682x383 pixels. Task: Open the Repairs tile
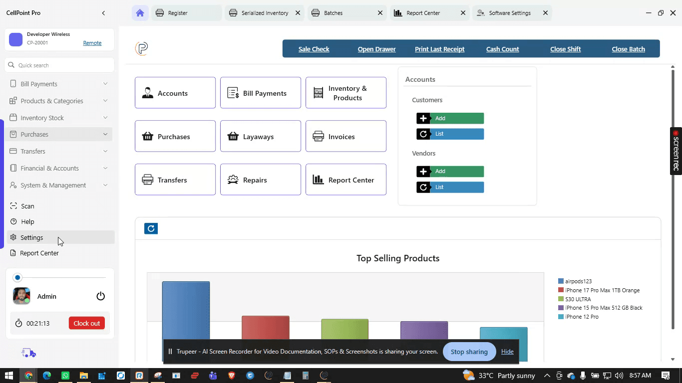261,180
